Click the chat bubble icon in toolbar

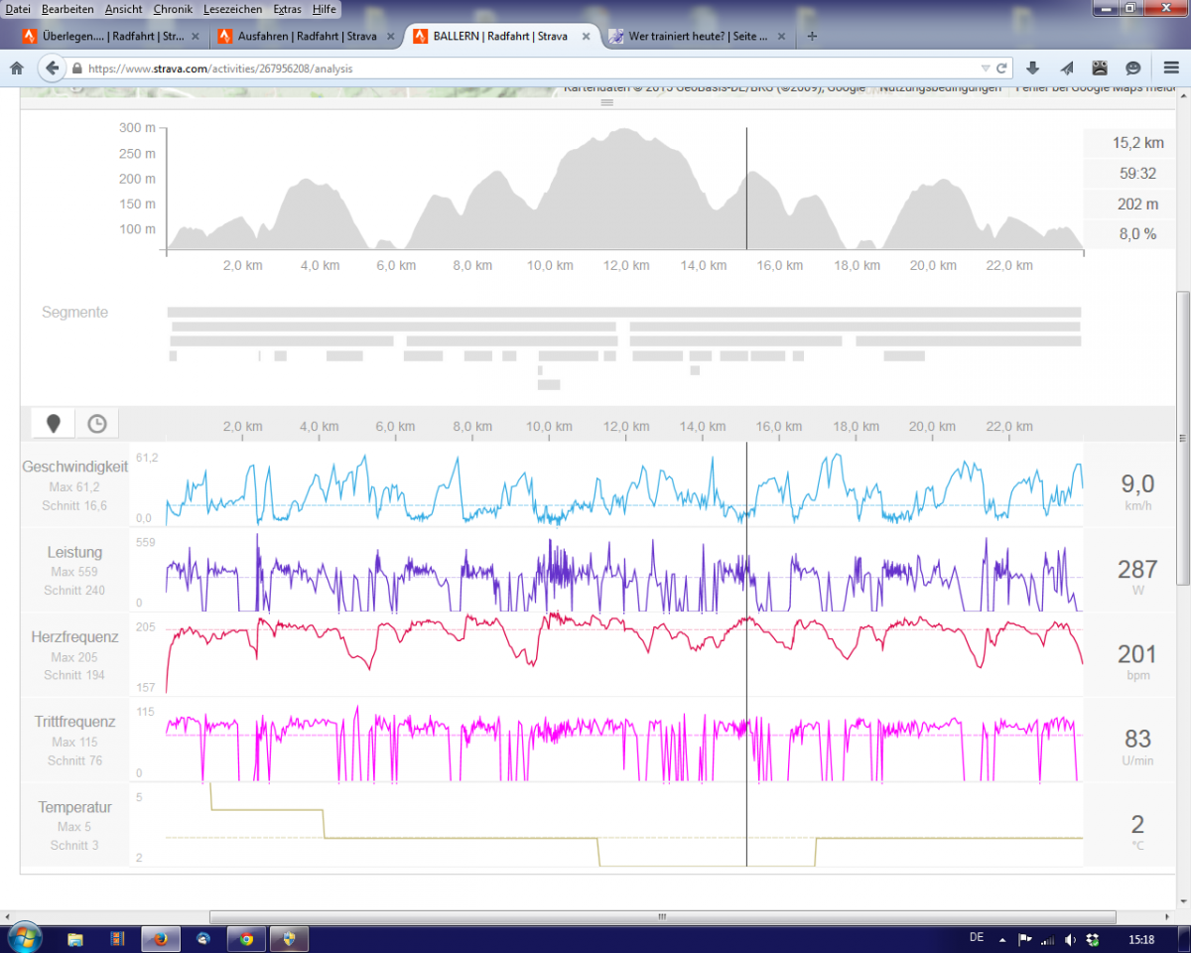point(1132,68)
